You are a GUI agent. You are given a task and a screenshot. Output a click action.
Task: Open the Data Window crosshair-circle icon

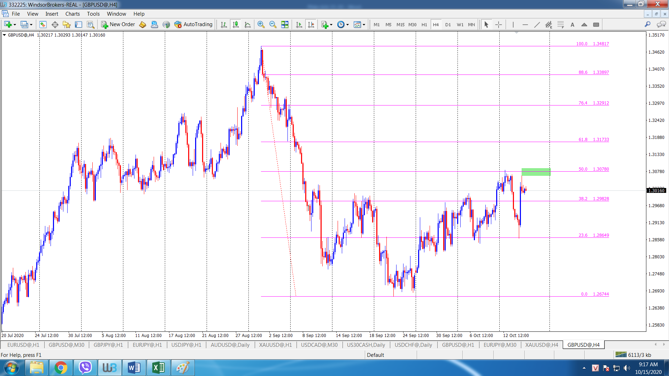(55, 24)
